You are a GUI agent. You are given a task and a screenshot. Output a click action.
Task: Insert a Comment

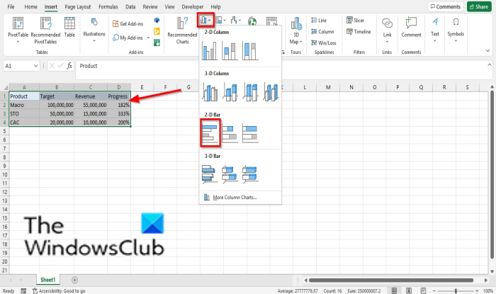pyautogui.click(x=411, y=28)
